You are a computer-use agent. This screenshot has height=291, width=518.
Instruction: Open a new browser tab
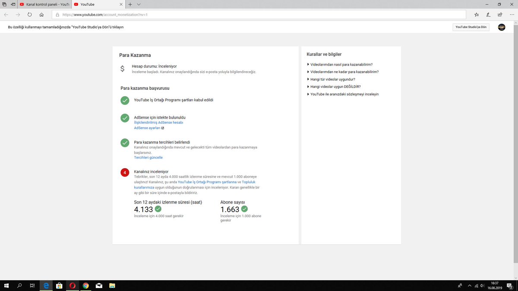tap(130, 4)
